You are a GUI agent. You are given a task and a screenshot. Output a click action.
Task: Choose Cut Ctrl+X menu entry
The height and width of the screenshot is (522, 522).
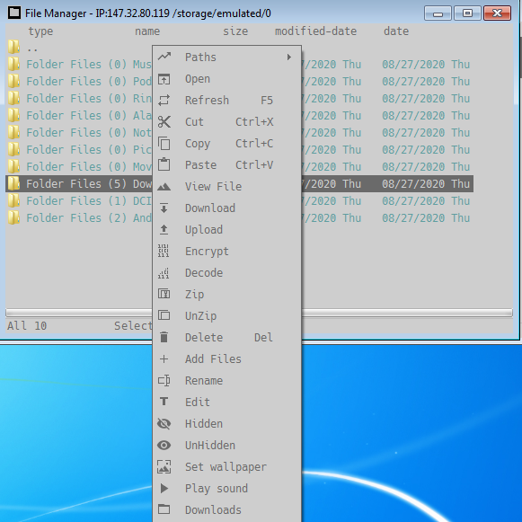click(227, 122)
